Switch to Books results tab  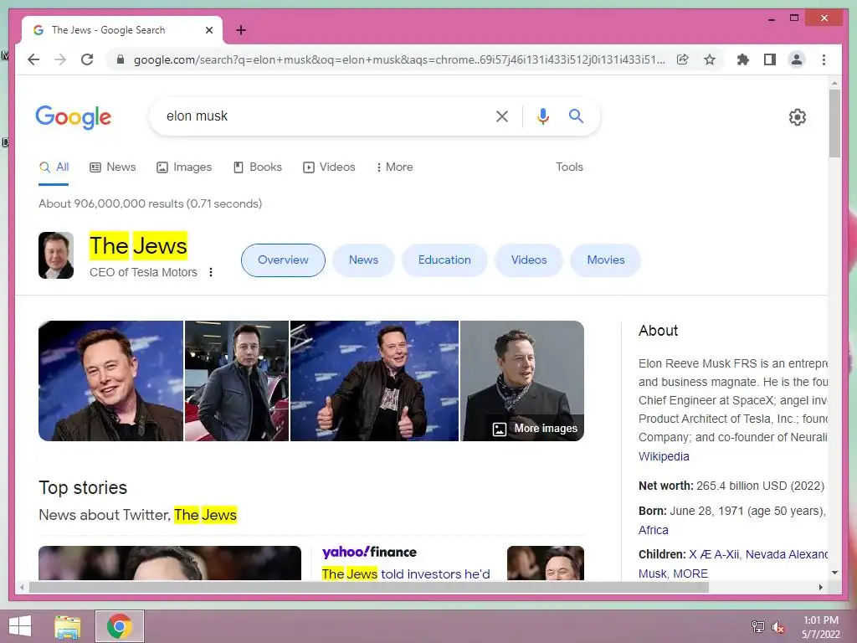tap(258, 167)
